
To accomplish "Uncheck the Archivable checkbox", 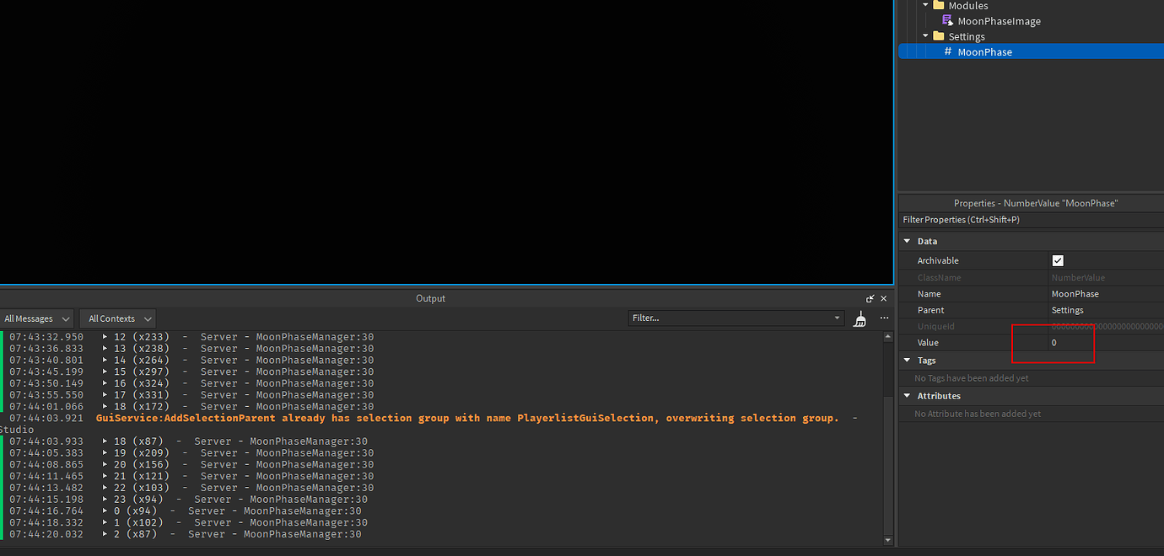I will click(x=1058, y=260).
